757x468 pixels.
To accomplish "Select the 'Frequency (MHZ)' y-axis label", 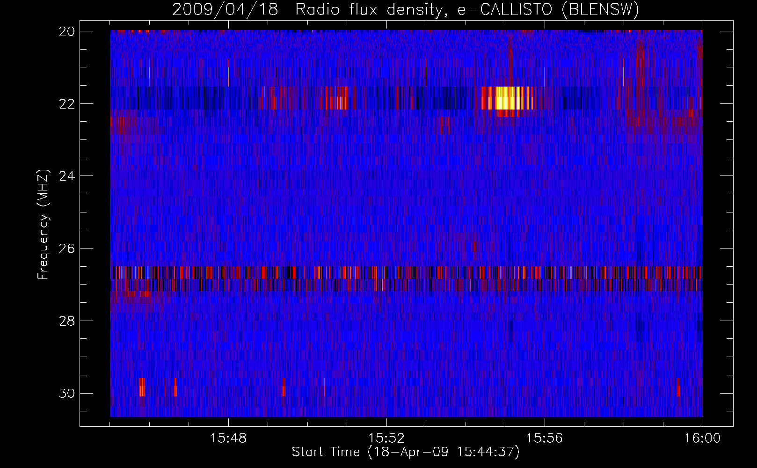I will coord(43,224).
